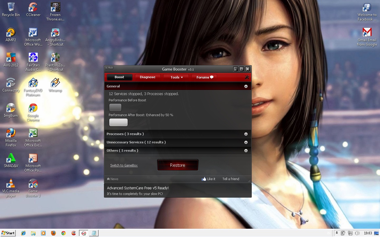Select the Microsoft Office Word shortcut
The height and width of the screenshot is (237, 380).
[33, 37]
